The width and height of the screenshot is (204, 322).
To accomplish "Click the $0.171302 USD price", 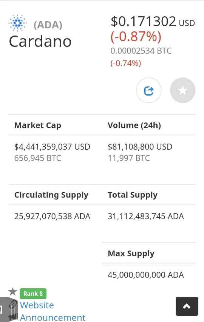I will (x=153, y=22).
